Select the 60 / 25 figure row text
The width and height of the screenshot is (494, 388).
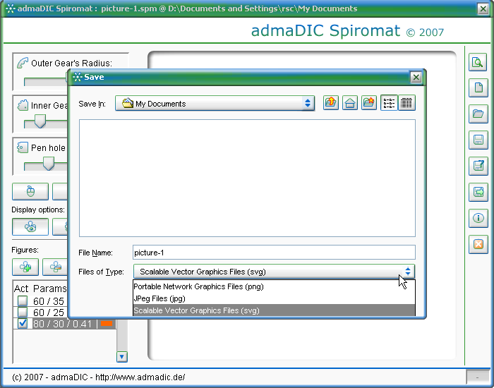tap(49, 313)
